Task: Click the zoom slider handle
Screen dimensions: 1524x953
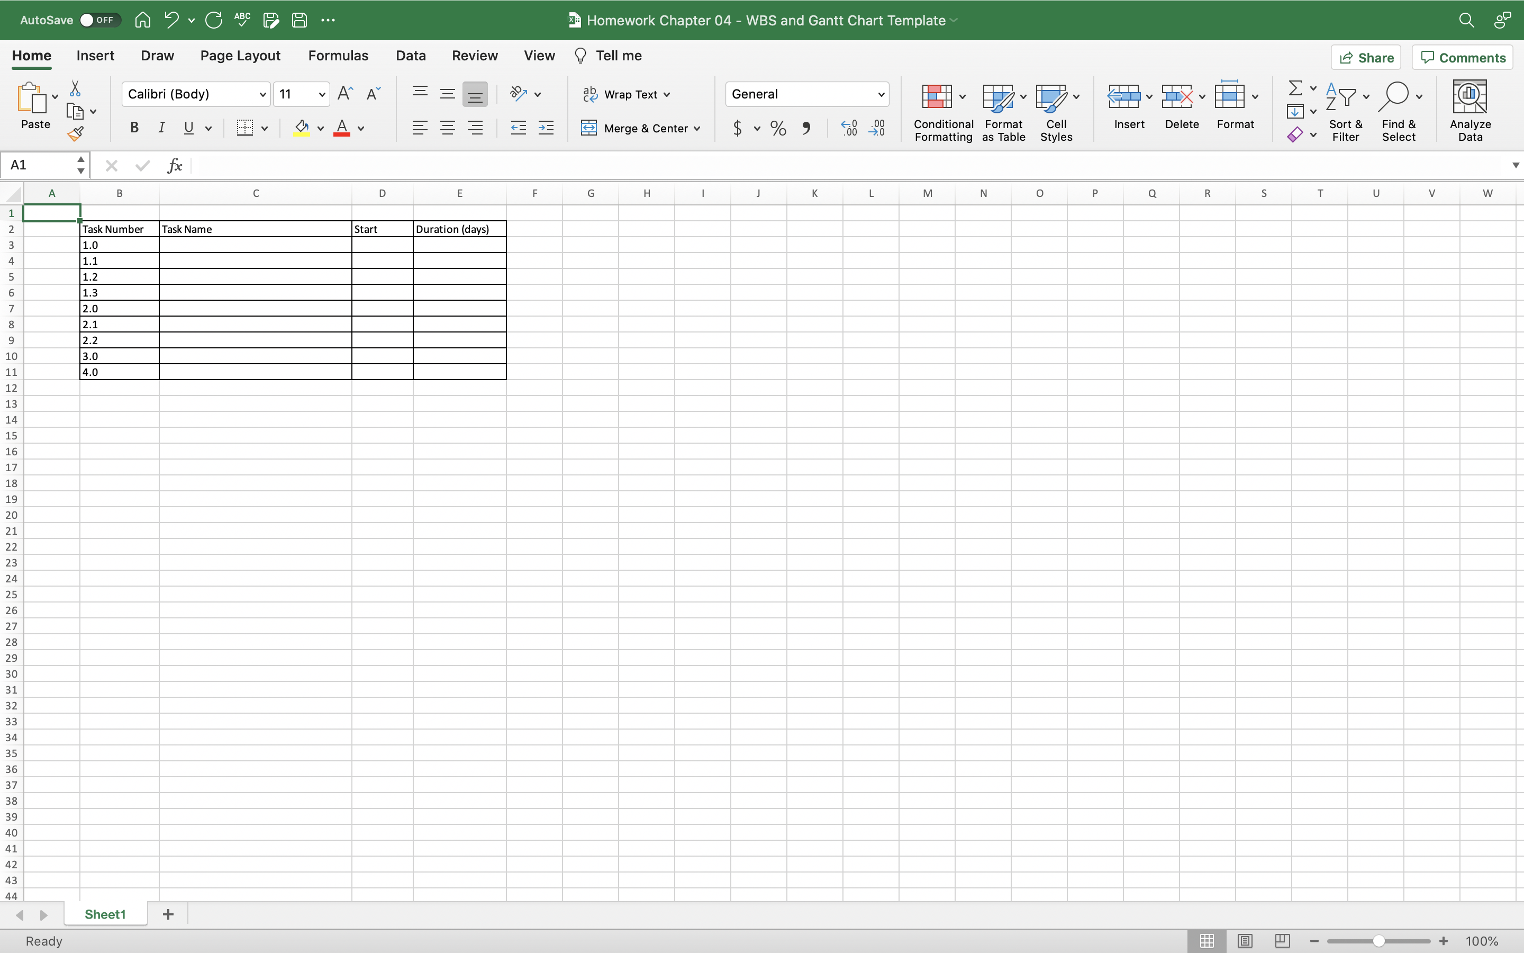Action: [1378, 941]
